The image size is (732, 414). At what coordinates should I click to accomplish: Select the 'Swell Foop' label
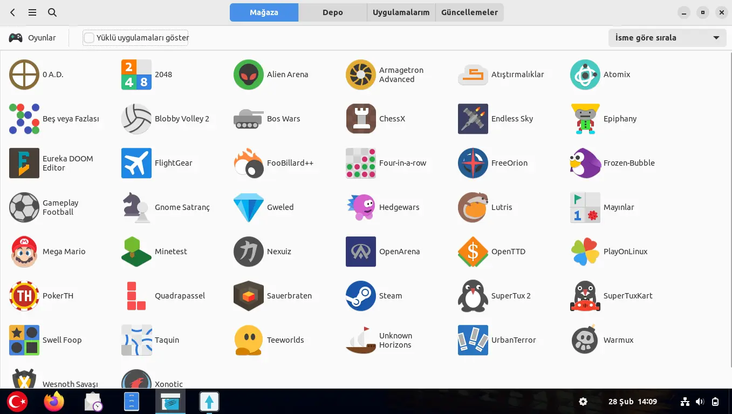(62, 340)
